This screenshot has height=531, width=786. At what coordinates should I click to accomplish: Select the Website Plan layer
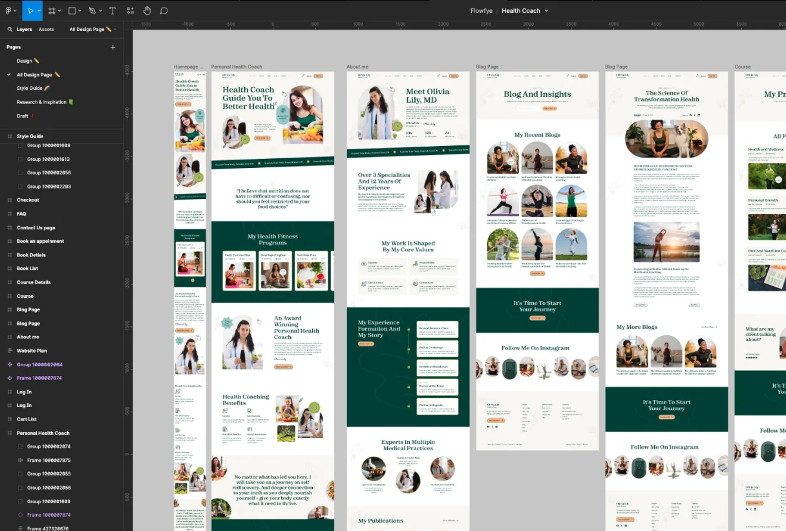pos(32,351)
